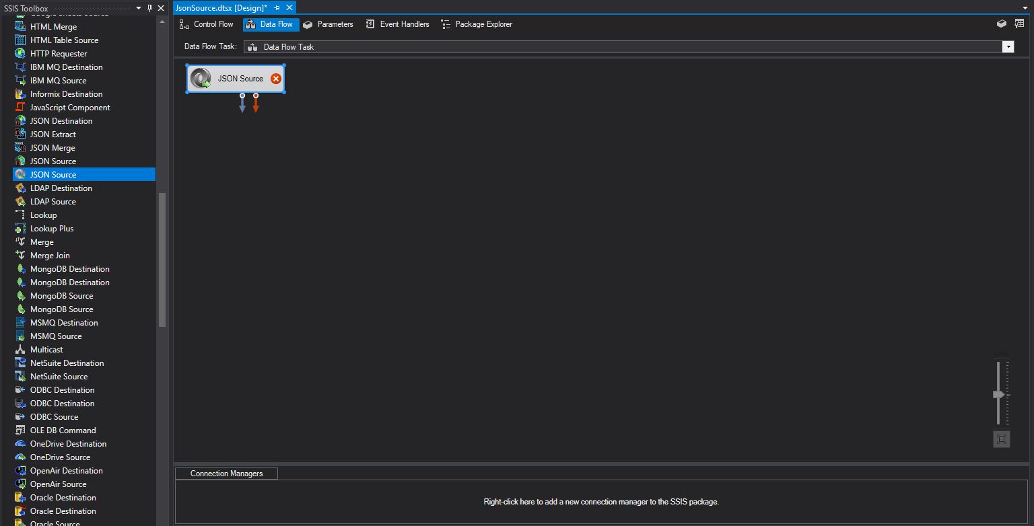Switch to the Control Flow tab

206,24
